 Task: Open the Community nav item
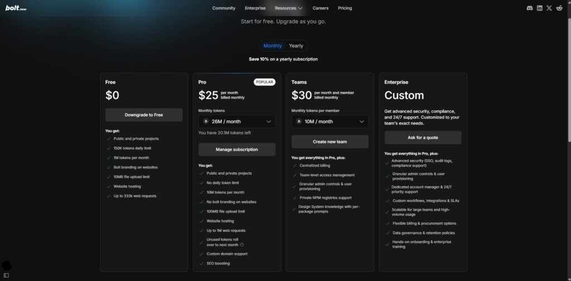click(224, 8)
